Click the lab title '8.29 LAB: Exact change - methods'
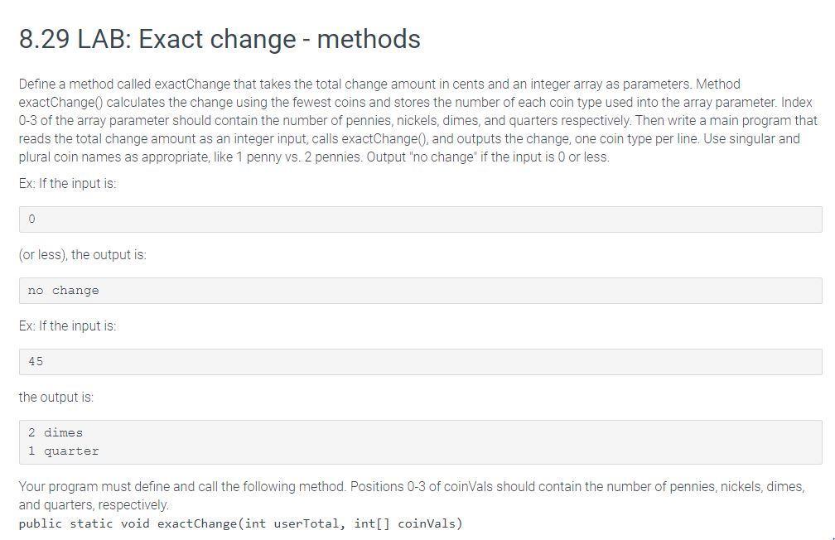Image resolution: width=835 pixels, height=540 pixels. pos(220,39)
